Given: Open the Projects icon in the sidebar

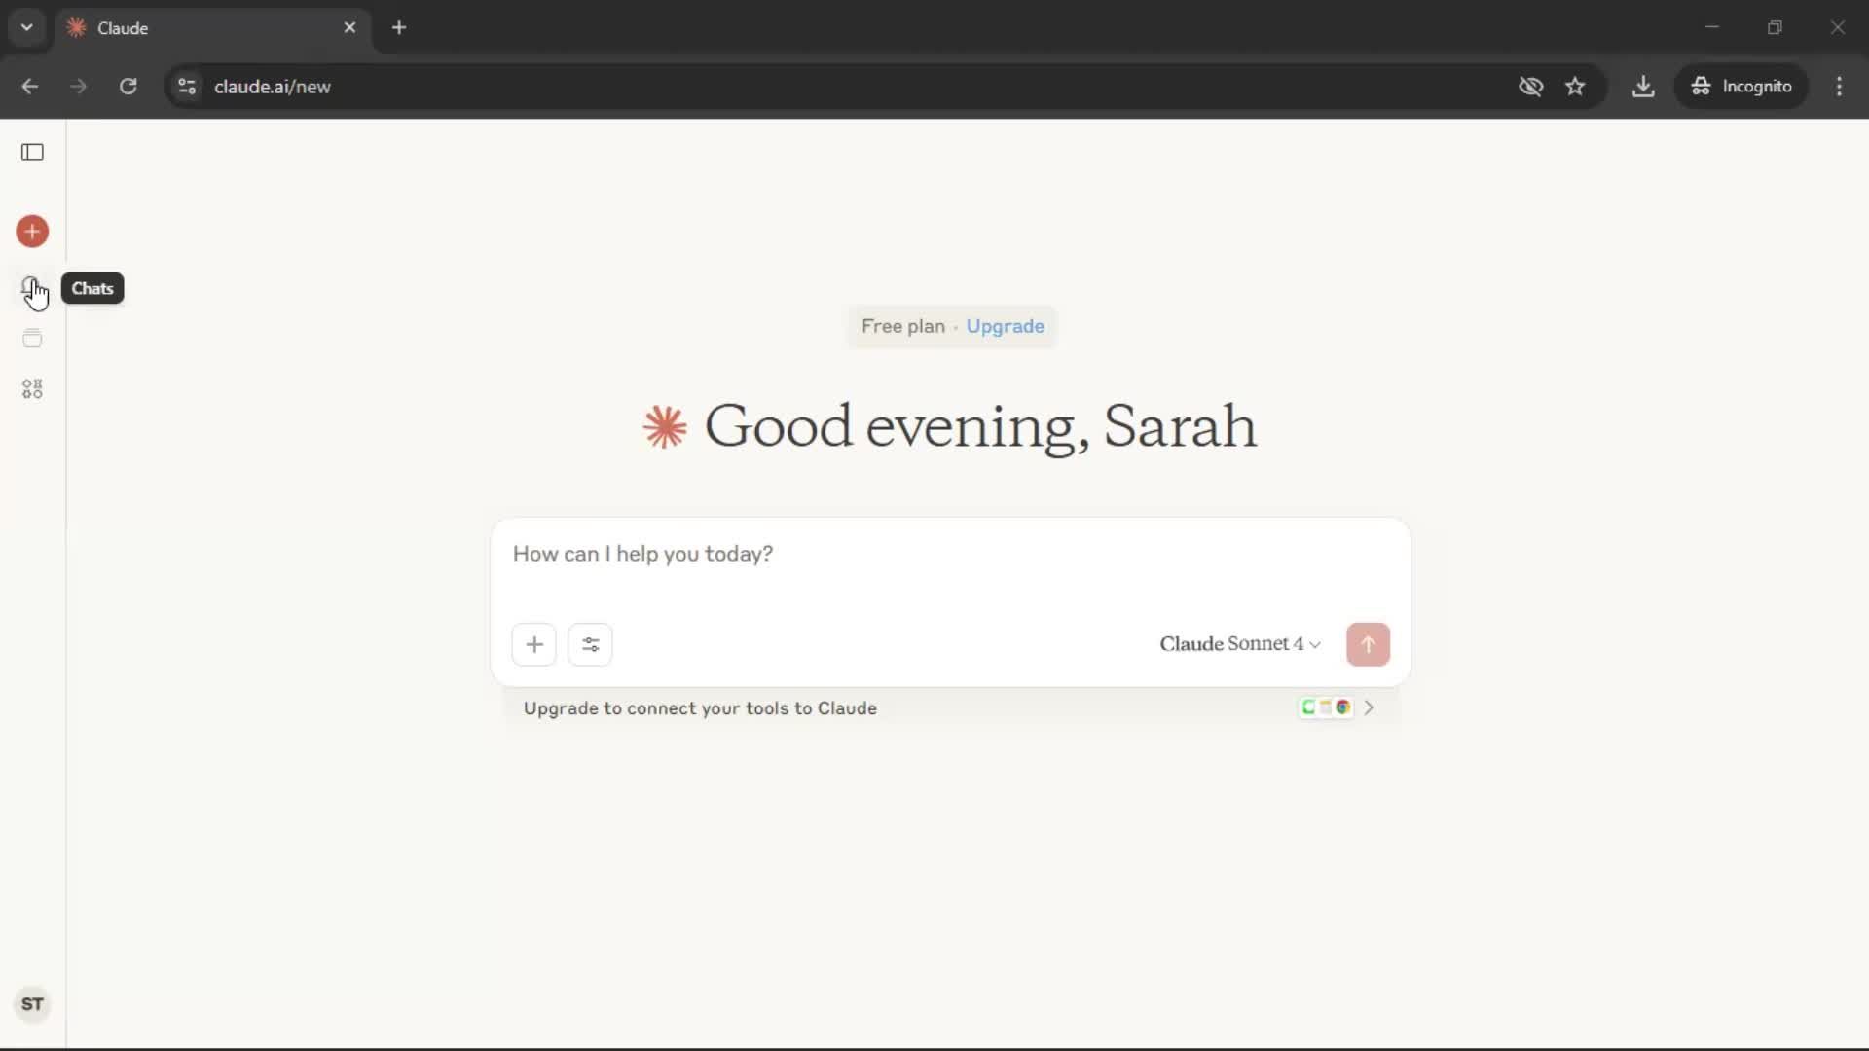Looking at the screenshot, I should [x=32, y=339].
